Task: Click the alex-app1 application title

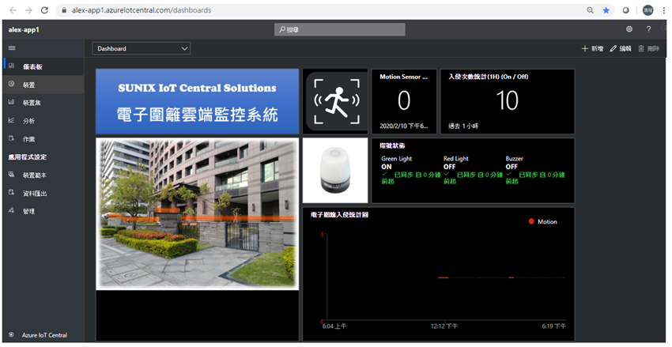Action: [24, 29]
